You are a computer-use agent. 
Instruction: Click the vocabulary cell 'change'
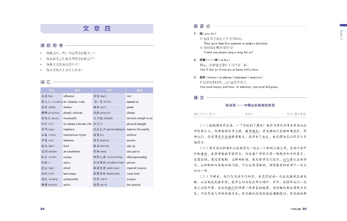pyautogui.click(x=139, y=113)
